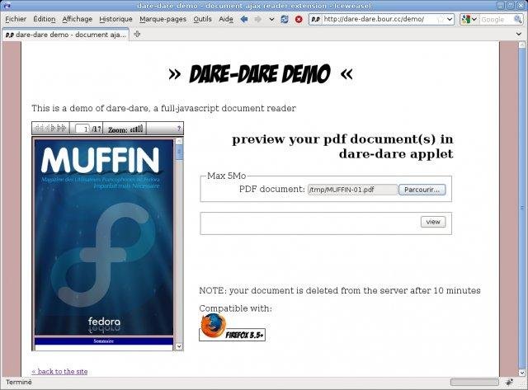528x390 pixels.
Task: Click the greyed forward arrow
Action: pos(258,19)
